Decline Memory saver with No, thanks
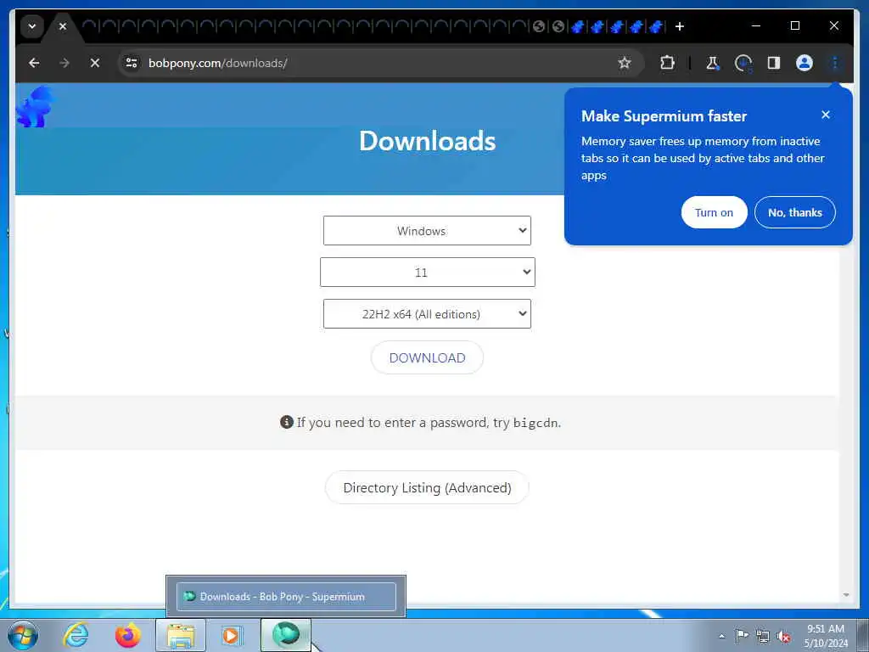This screenshot has height=652, width=869. (x=794, y=212)
